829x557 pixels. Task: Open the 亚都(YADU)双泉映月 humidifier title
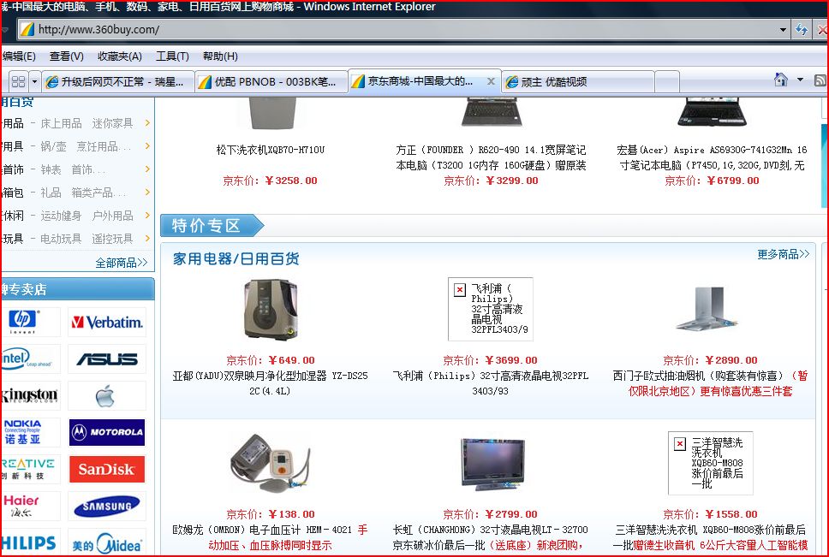coord(270,383)
